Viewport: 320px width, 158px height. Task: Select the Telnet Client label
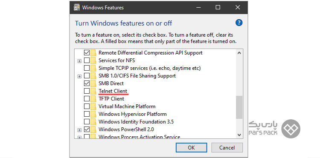pyautogui.click(x=113, y=91)
